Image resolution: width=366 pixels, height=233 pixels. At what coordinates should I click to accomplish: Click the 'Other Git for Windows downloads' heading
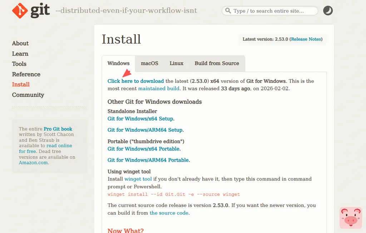154,102
